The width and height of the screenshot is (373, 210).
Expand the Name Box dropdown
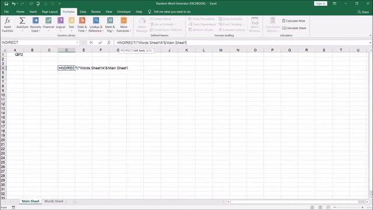(x=77, y=43)
